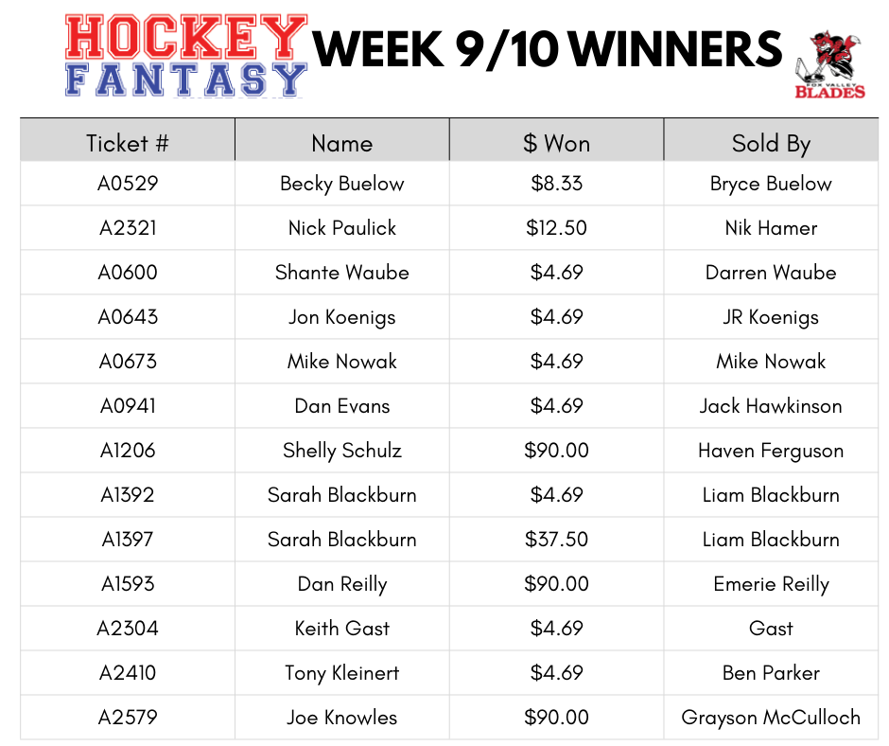This screenshot has height=746, width=889.
Task: Select seller Grayson McCulloch
Action: click(771, 718)
